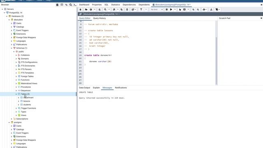Open the Find options dropdown arrow
The width and height of the screenshot is (263, 148).
109,9
